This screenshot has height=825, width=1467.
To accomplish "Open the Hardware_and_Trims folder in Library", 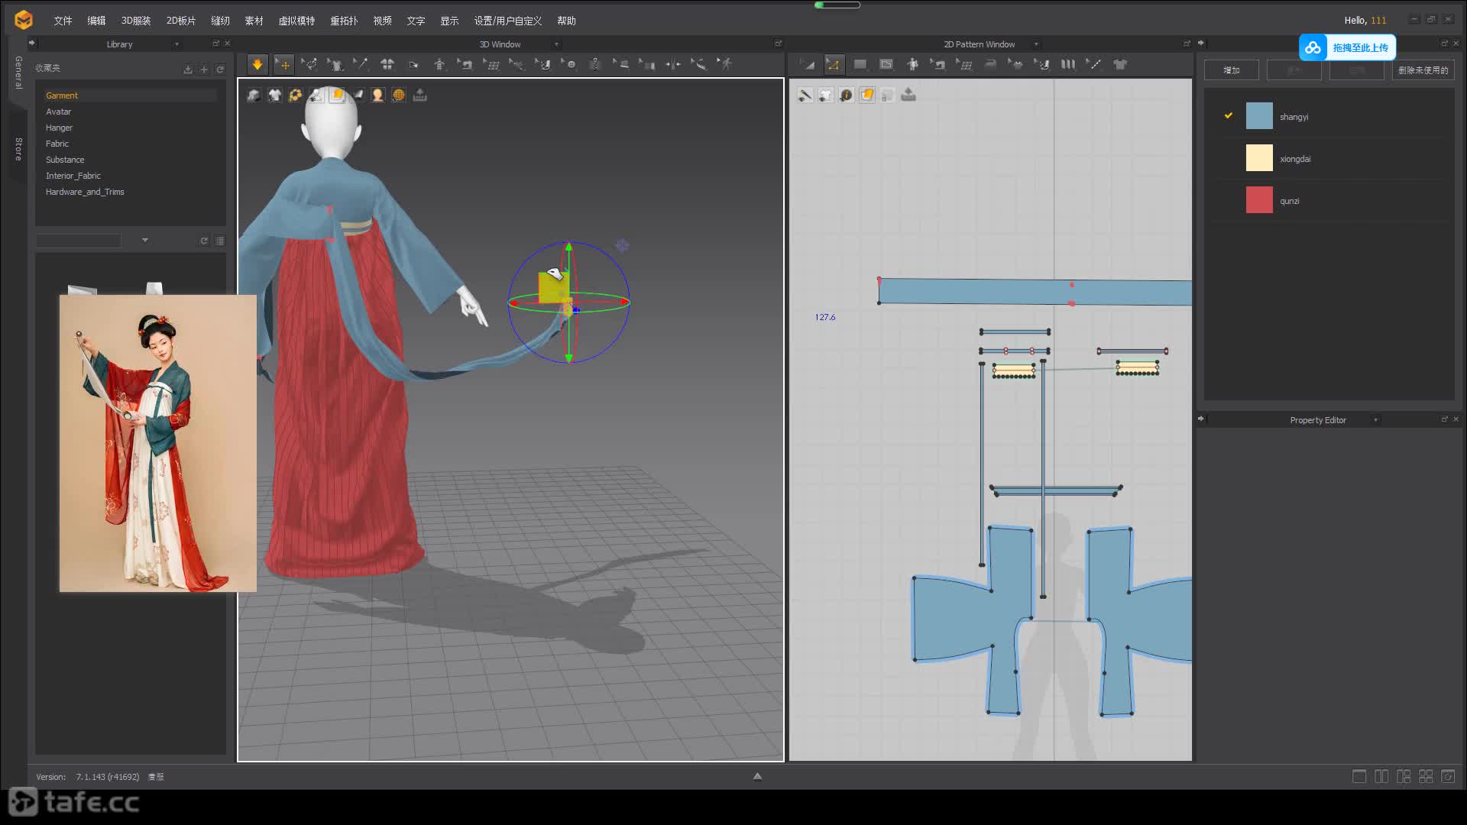I will pos(85,192).
